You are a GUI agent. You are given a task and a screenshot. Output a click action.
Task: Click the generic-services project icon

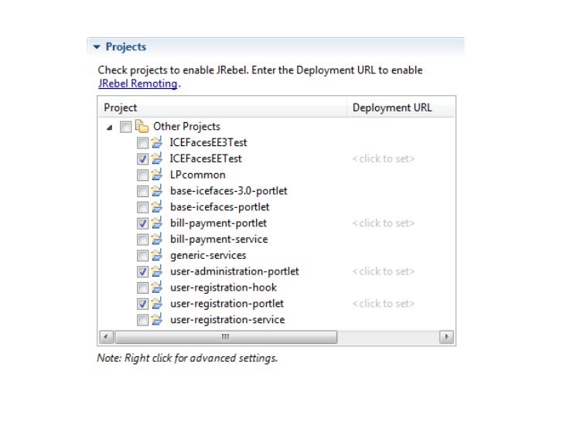(x=156, y=255)
